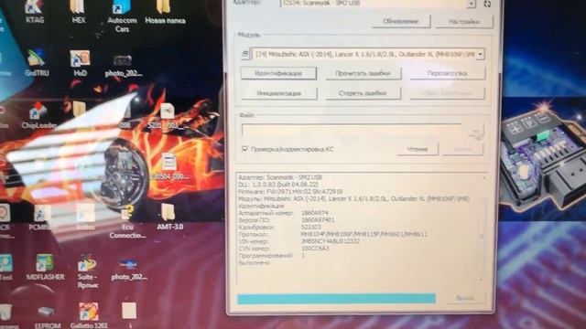This screenshot has height=329, width=586.
Task: Open the AMT-3.0 folder
Action: [169, 217]
